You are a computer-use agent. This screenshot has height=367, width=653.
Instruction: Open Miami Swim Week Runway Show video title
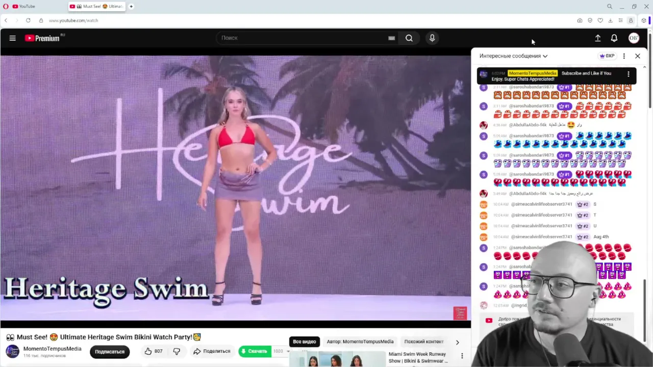[418, 357]
